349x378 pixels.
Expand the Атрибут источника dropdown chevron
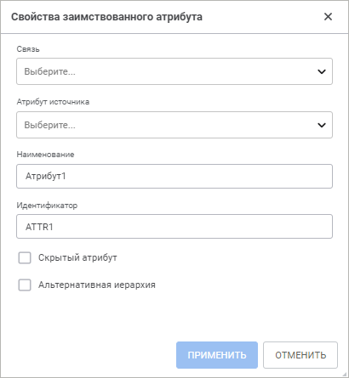click(x=322, y=125)
